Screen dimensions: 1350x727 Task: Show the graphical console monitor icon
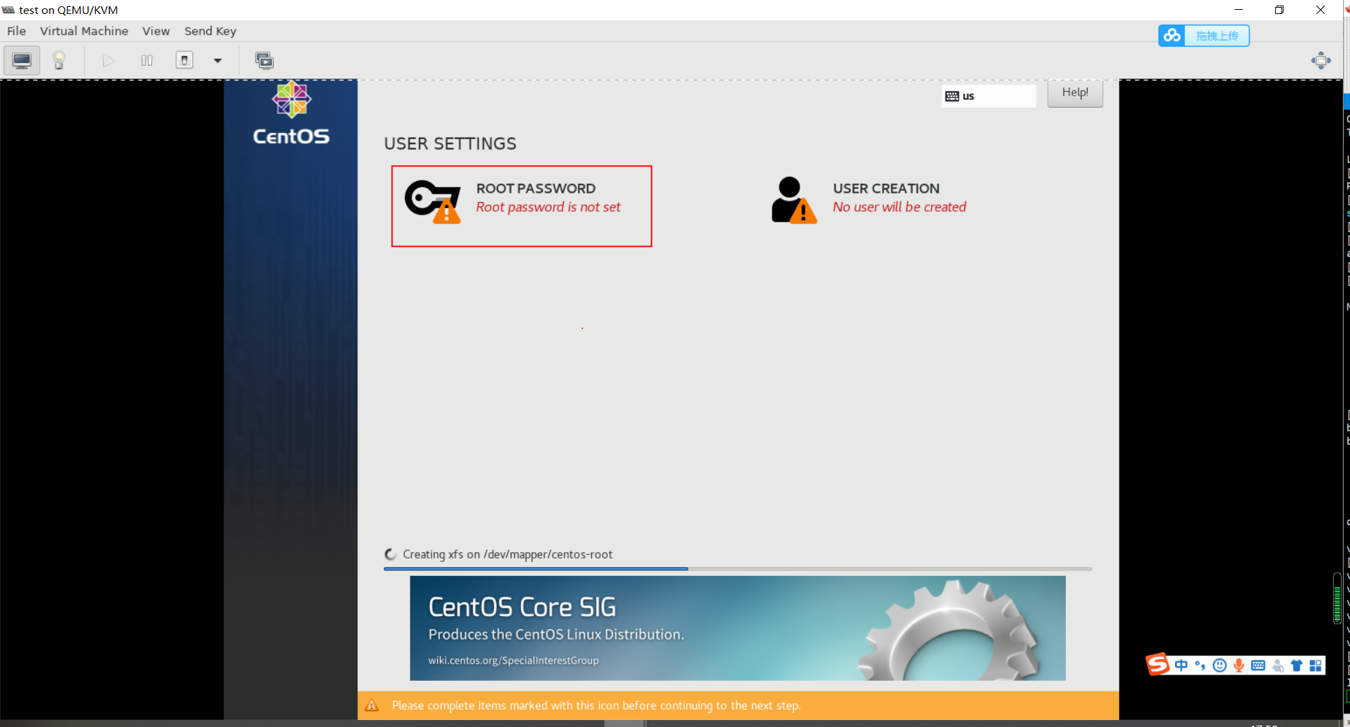click(x=22, y=61)
